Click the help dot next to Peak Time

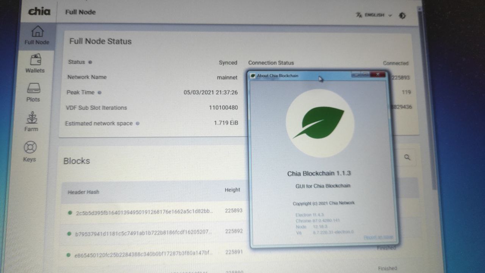(99, 93)
